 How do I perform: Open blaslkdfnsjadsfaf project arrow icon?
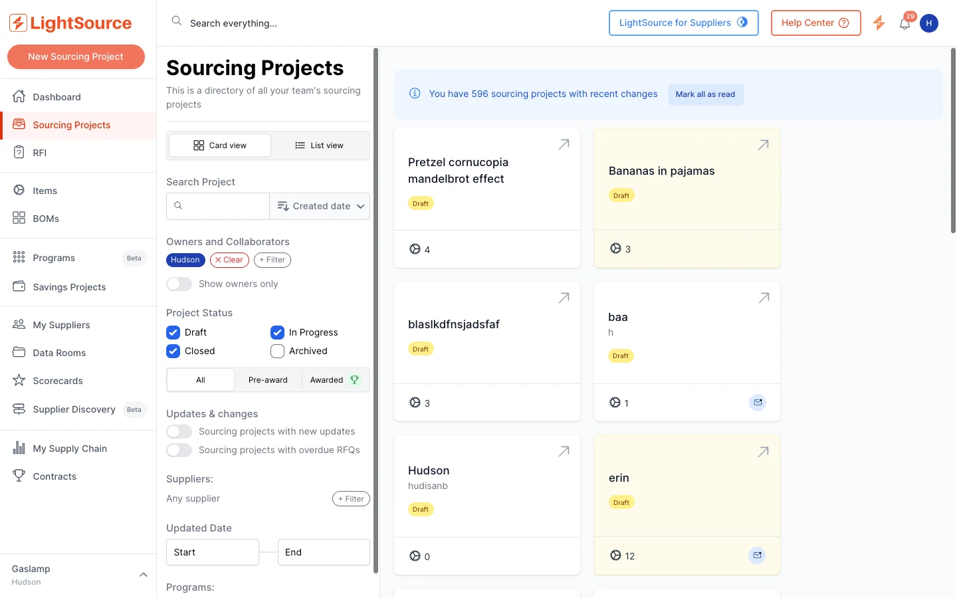point(564,298)
